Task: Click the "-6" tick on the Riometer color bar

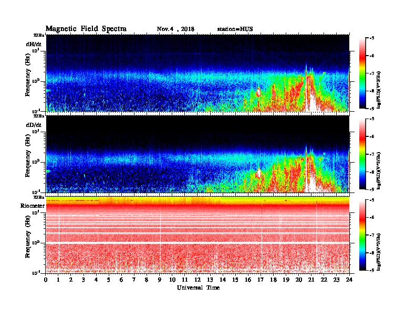Action: pyautogui.click(x=372, y=217)
